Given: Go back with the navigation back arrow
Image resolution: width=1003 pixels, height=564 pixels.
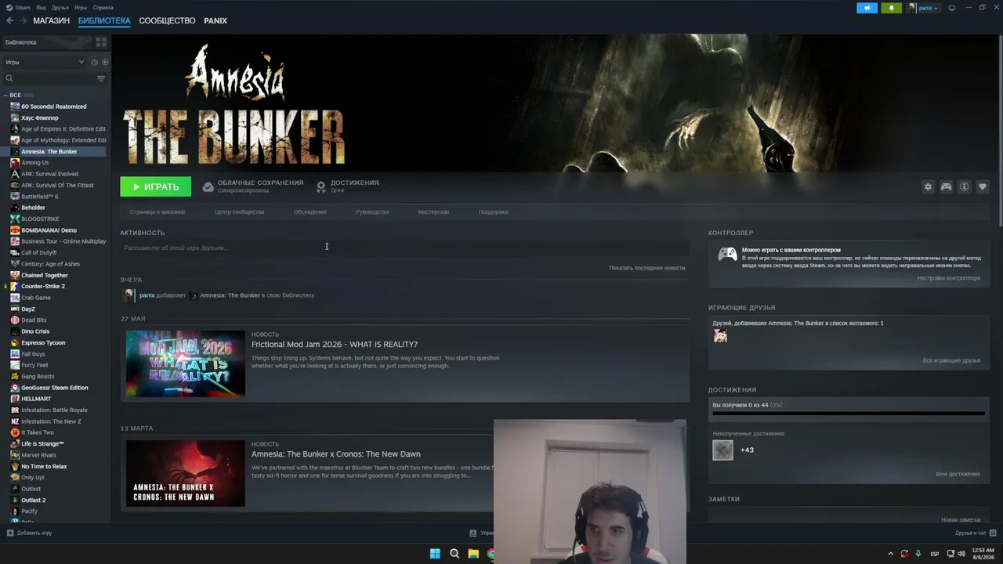Looking at the screenshot, I should [9, 20].
